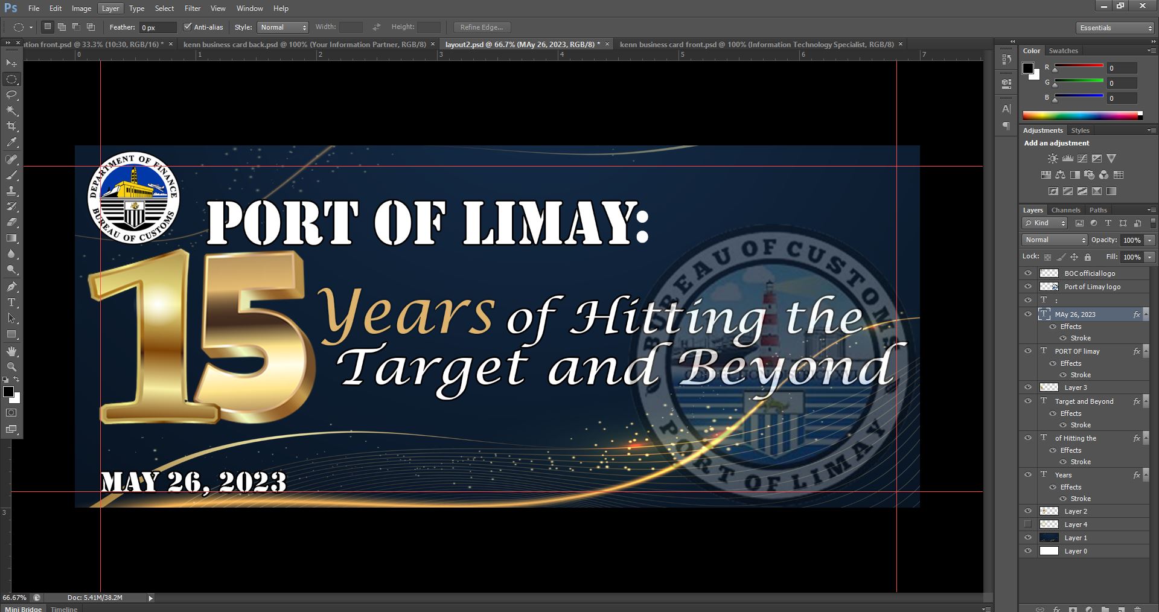Screen dimensions: 1159x612
Task: Select the Gradient tool
Action: click(11, 238)
